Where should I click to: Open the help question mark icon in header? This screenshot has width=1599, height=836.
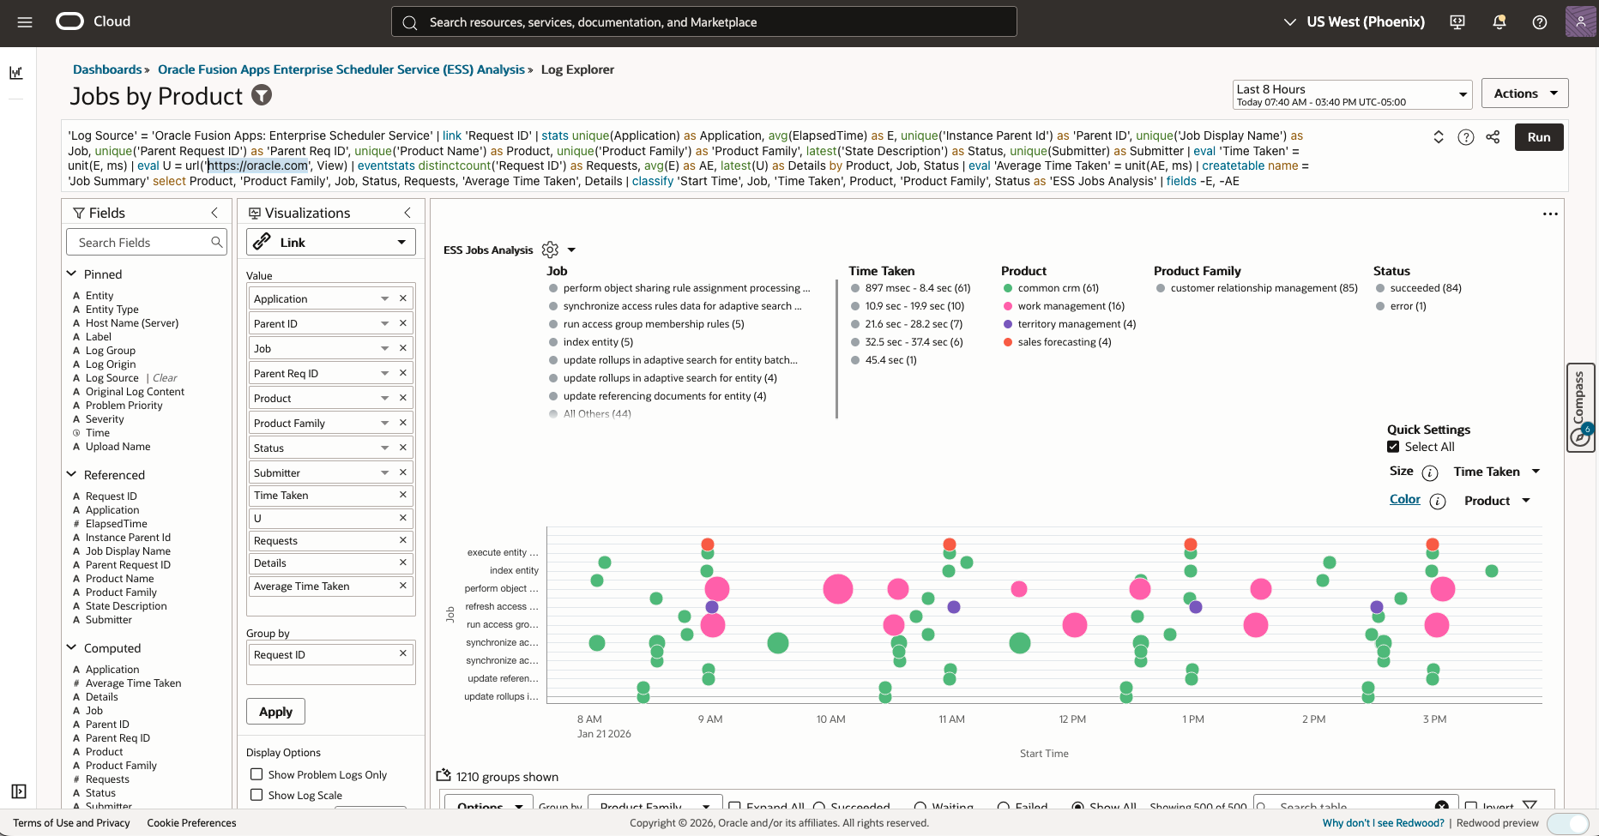1540,22
